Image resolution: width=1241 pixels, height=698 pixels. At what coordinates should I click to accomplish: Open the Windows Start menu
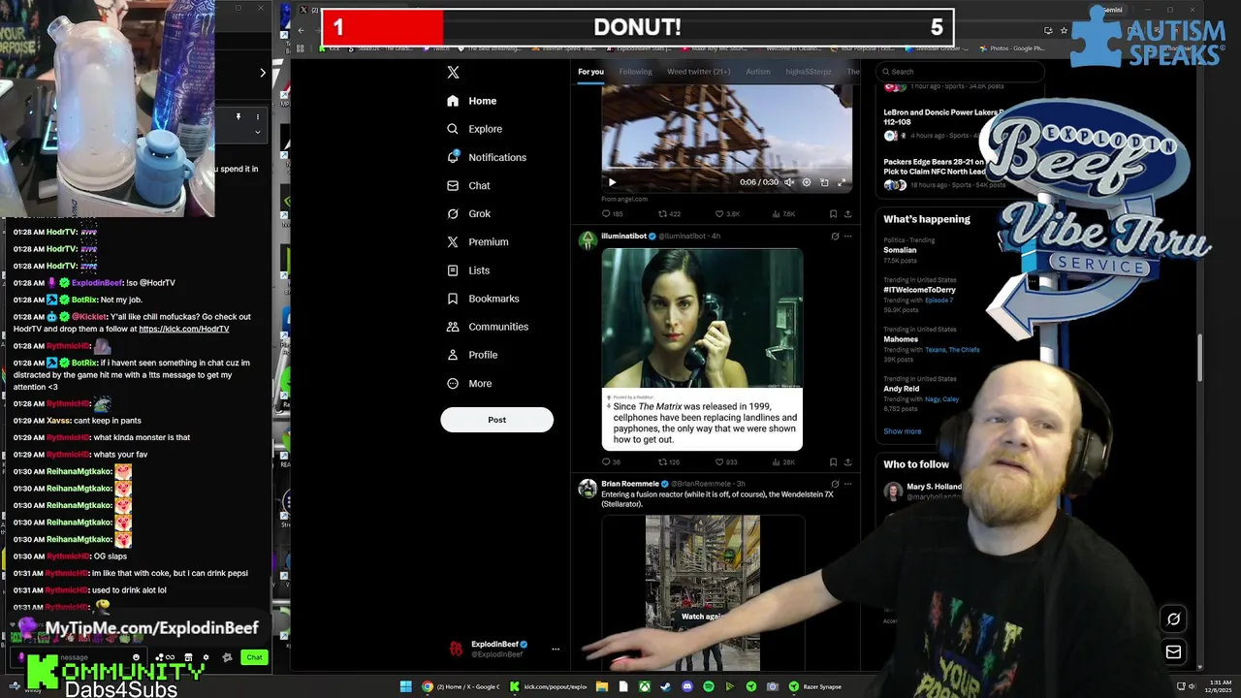tap(405, 686)
